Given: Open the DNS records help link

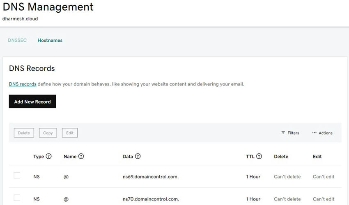Looking at the screenshot, I should [23, 84].
